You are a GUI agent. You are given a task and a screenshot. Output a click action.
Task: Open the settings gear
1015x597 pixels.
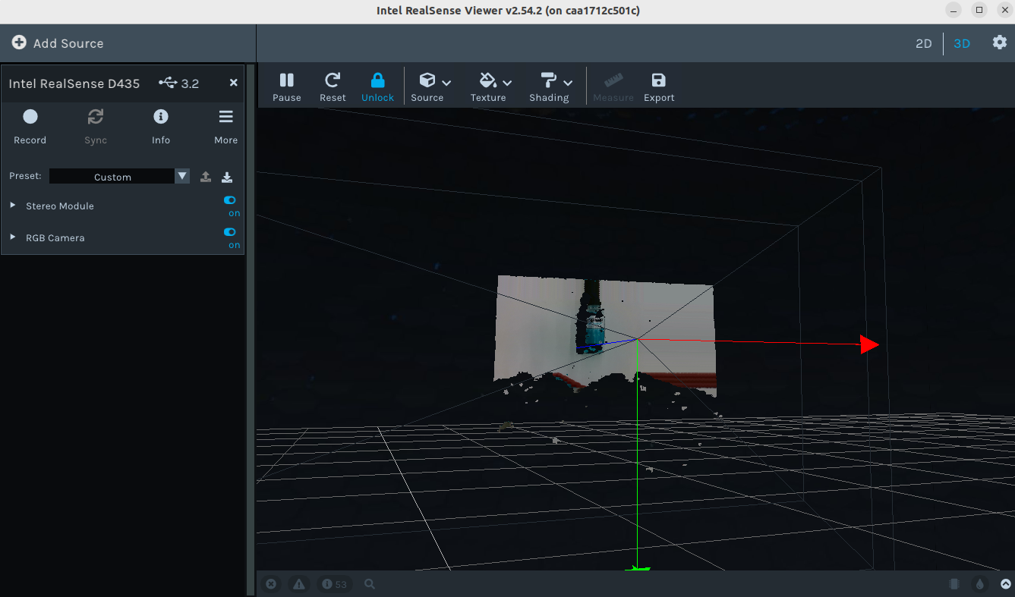tap(1000, 42)
